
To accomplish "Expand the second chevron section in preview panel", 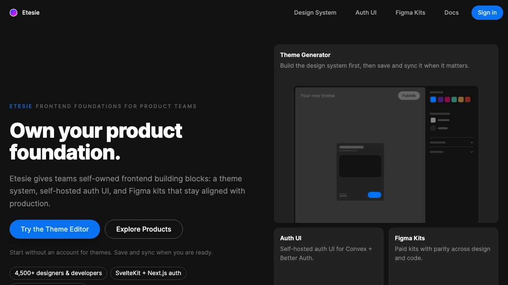I will 471,152.
